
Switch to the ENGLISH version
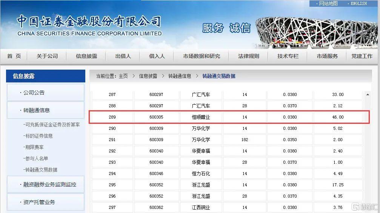(358, 3)
